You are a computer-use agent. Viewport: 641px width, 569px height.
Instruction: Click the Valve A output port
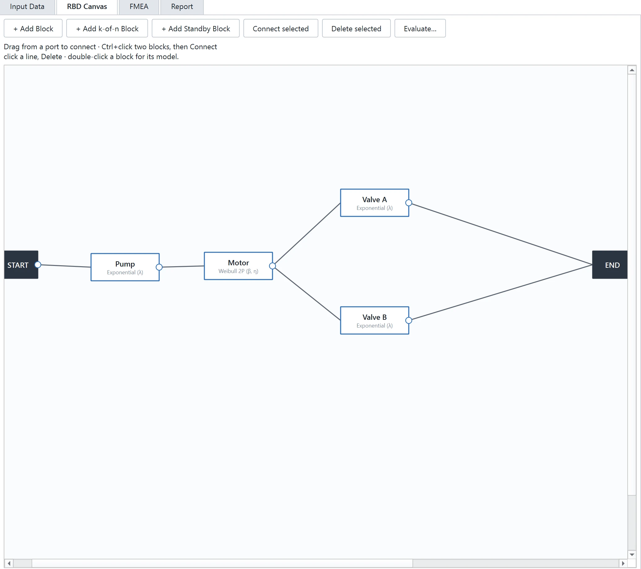coord(409,203)
